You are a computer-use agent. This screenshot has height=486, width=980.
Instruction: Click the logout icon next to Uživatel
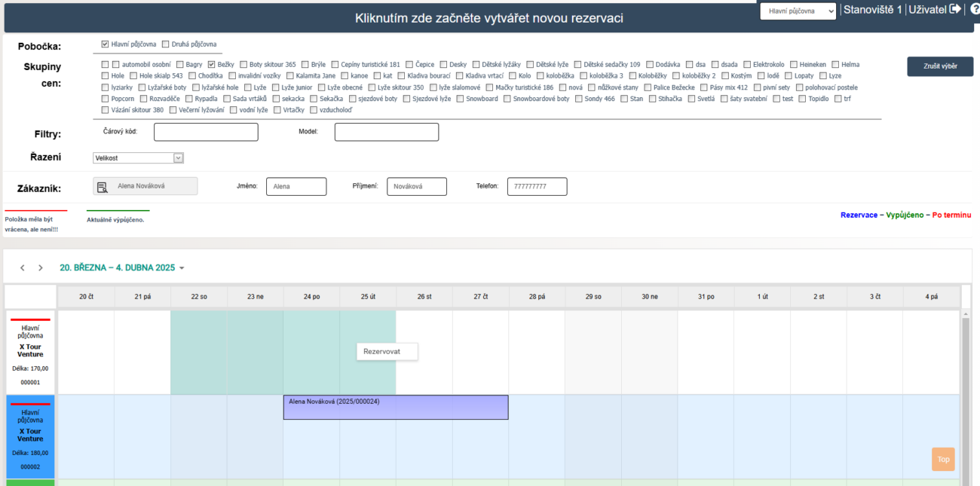coord(955,10)
